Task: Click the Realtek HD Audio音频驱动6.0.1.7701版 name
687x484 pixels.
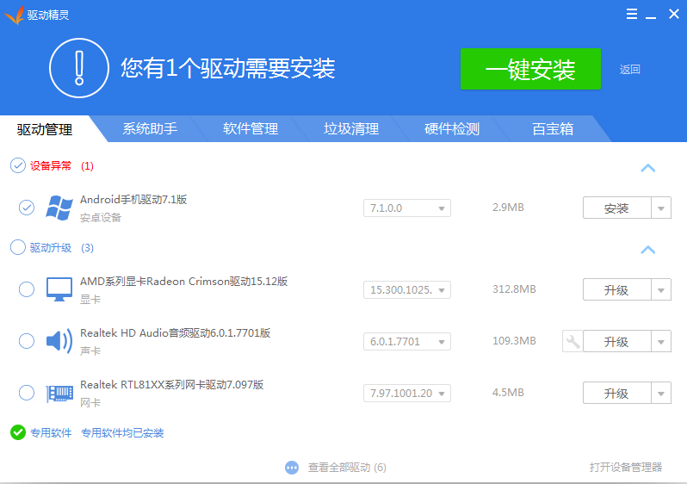Action: coord(176,333)
